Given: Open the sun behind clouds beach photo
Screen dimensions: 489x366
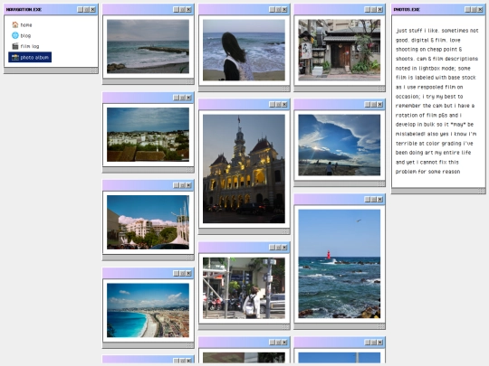Looking at the screenshot, I should click(x=340, y=145).
